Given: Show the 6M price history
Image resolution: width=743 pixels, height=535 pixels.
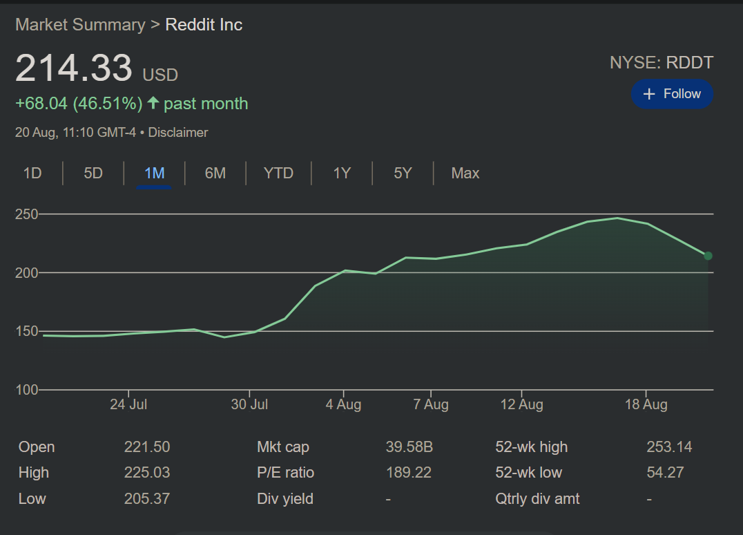Looking at the screenshot, I should [215, 173].
